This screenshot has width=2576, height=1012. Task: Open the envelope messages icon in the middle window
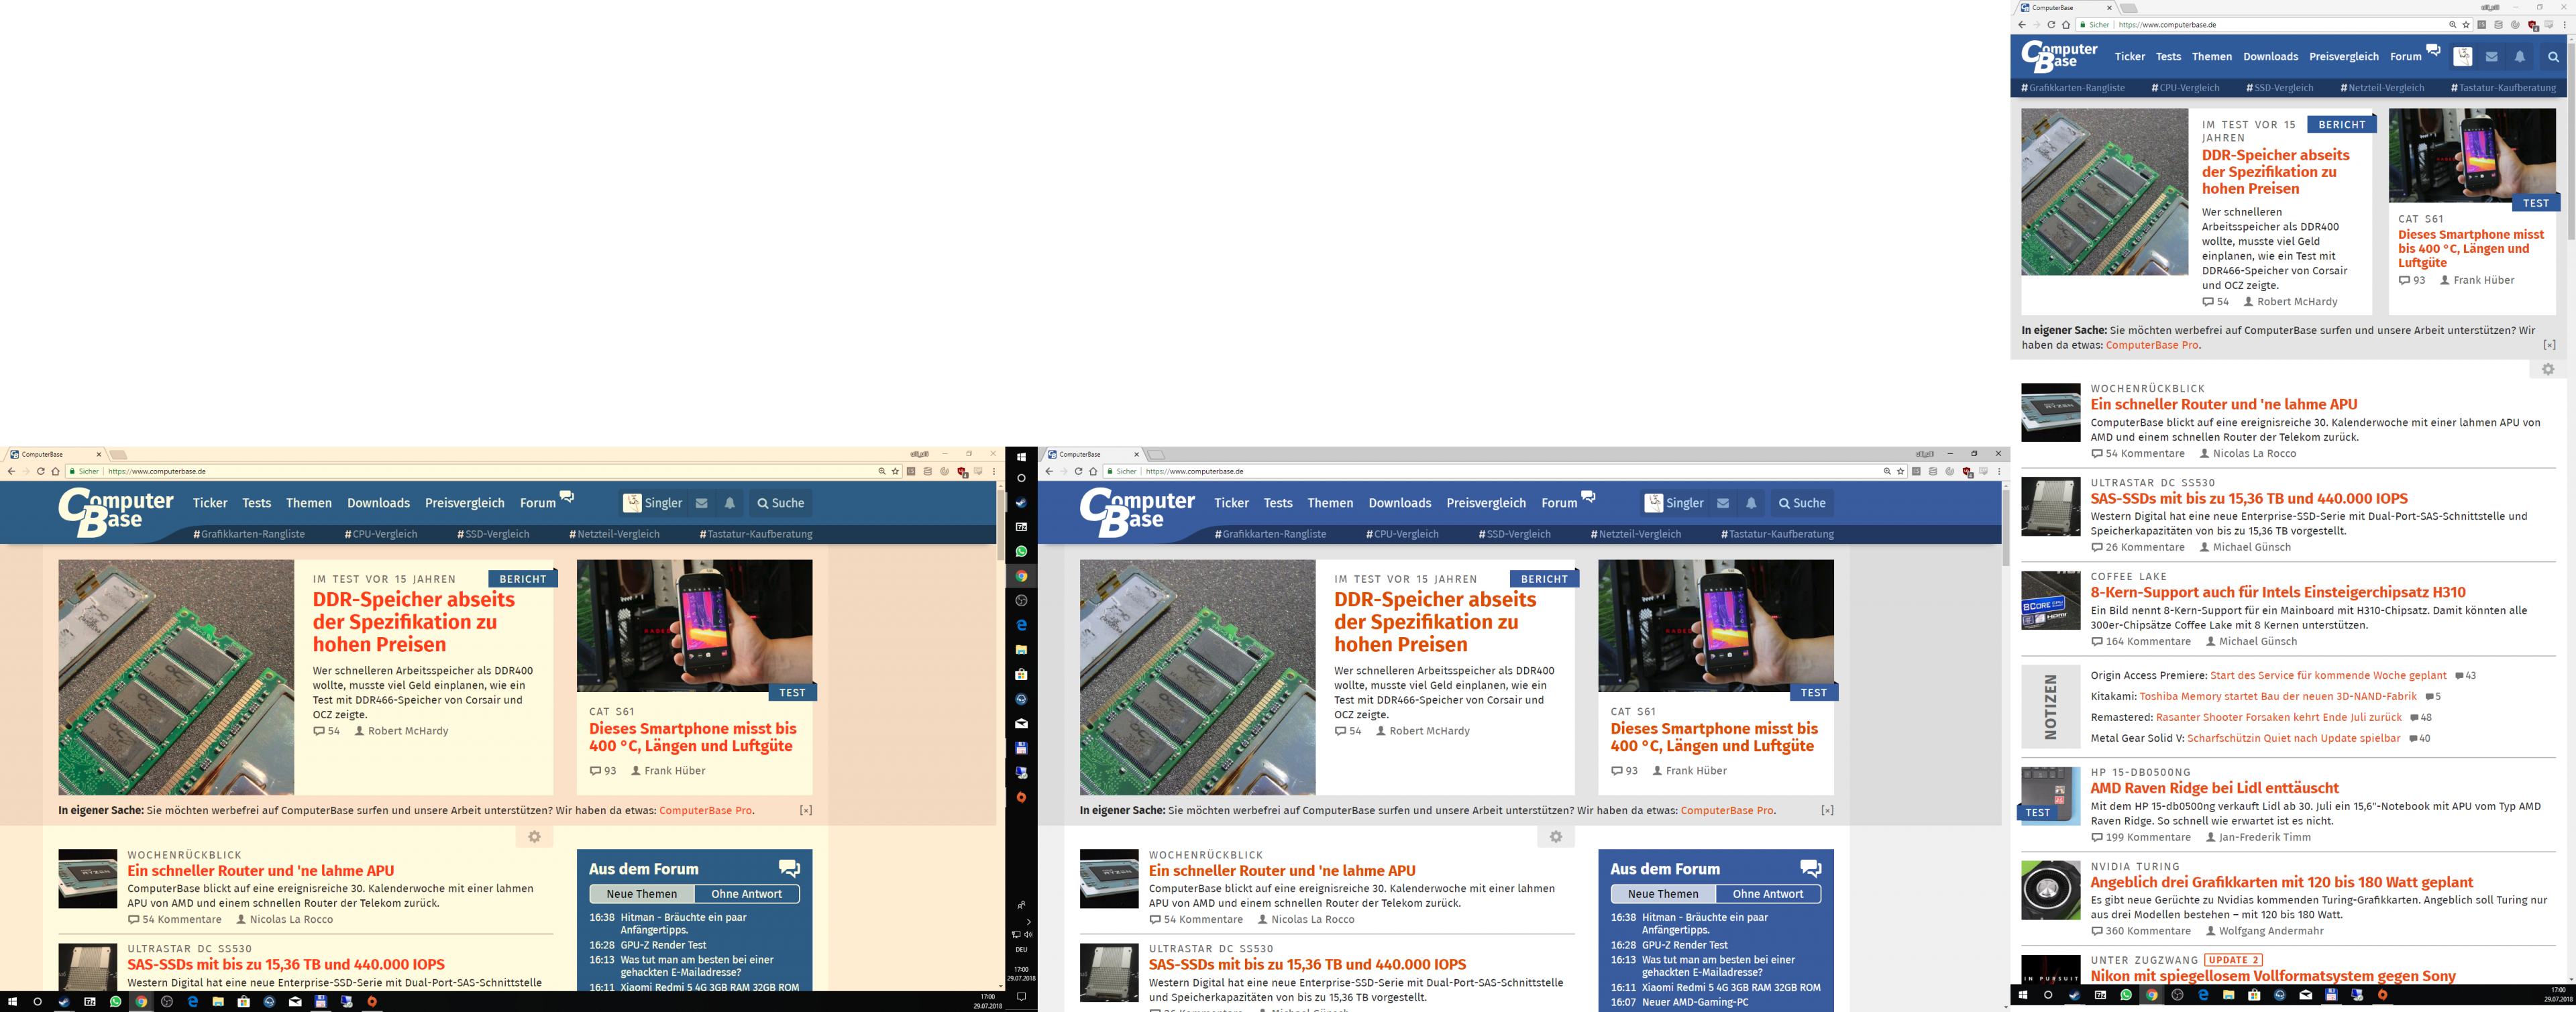coord(1723,503)
